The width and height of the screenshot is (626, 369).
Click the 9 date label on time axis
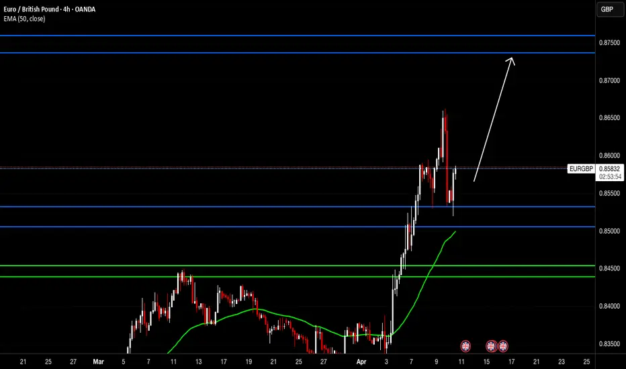coord(437,362)
